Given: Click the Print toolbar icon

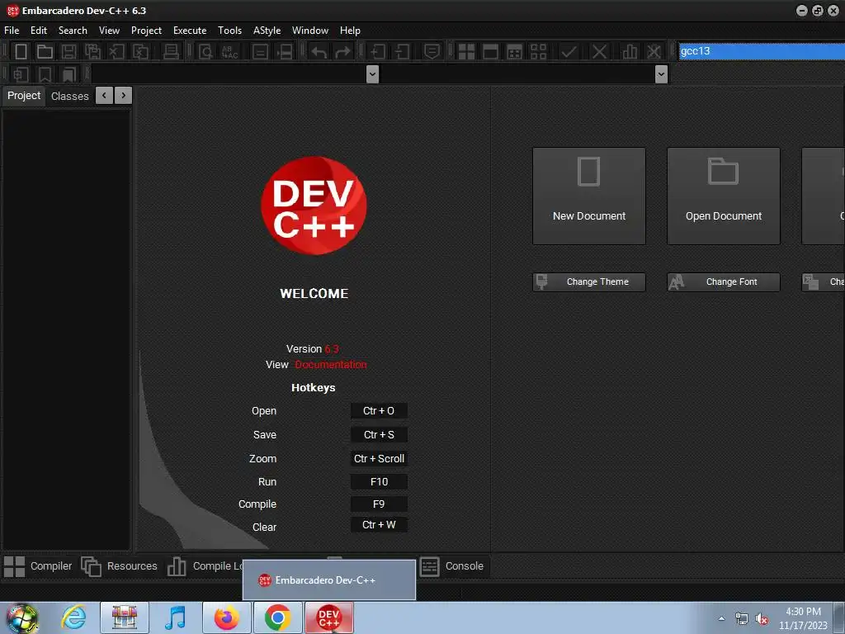Looking at the screenshot, I should (x=172, y=52).
